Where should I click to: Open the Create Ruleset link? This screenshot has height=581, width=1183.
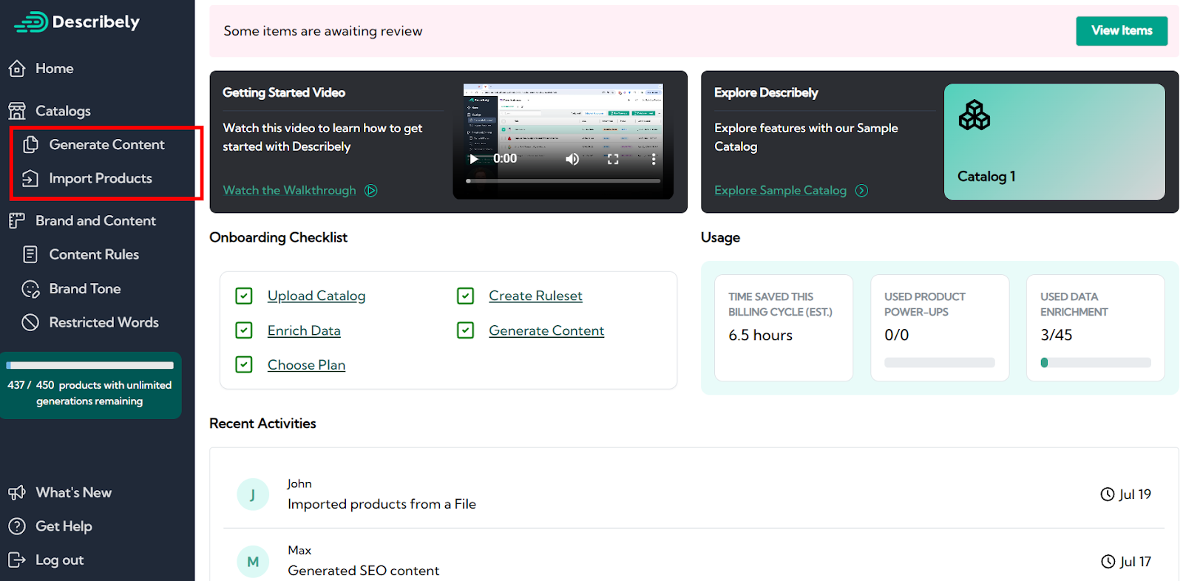(x=535, y=296)
